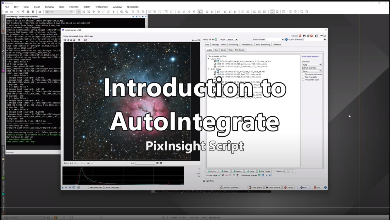Viewport: 390px width, 221px height.
Task: Open the Debayer Auto dropdown
Action: pyautogui.click(x=312, y=65)
